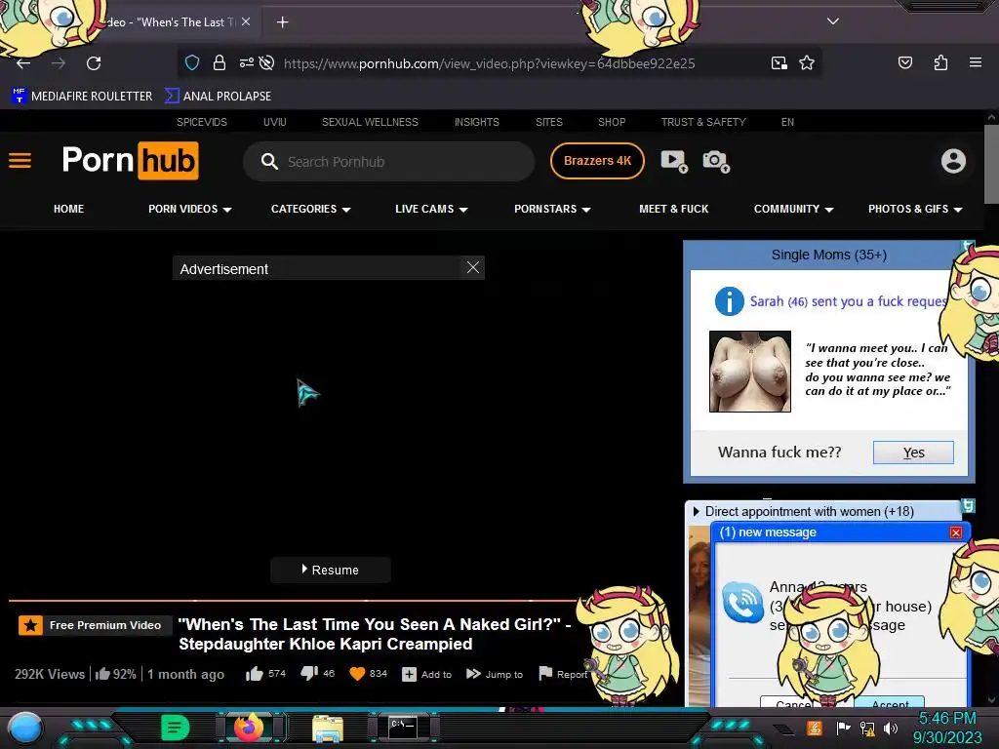999x749 pixels.
Task: Click the Action Center flag tray icon
Action: (843, 728)
